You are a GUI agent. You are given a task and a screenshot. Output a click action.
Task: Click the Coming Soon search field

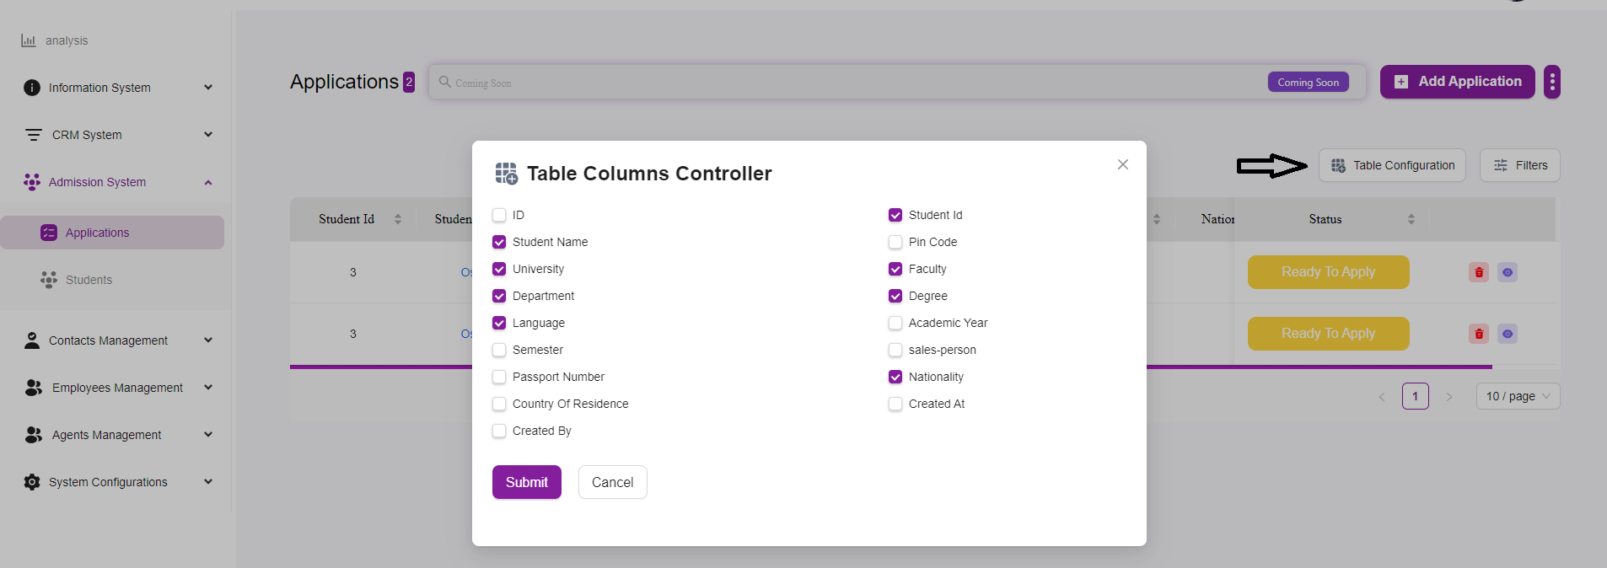click(x=843, y=83)
